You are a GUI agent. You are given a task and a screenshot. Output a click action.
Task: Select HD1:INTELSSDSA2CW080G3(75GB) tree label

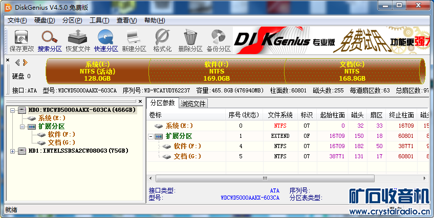click(78, 151)
